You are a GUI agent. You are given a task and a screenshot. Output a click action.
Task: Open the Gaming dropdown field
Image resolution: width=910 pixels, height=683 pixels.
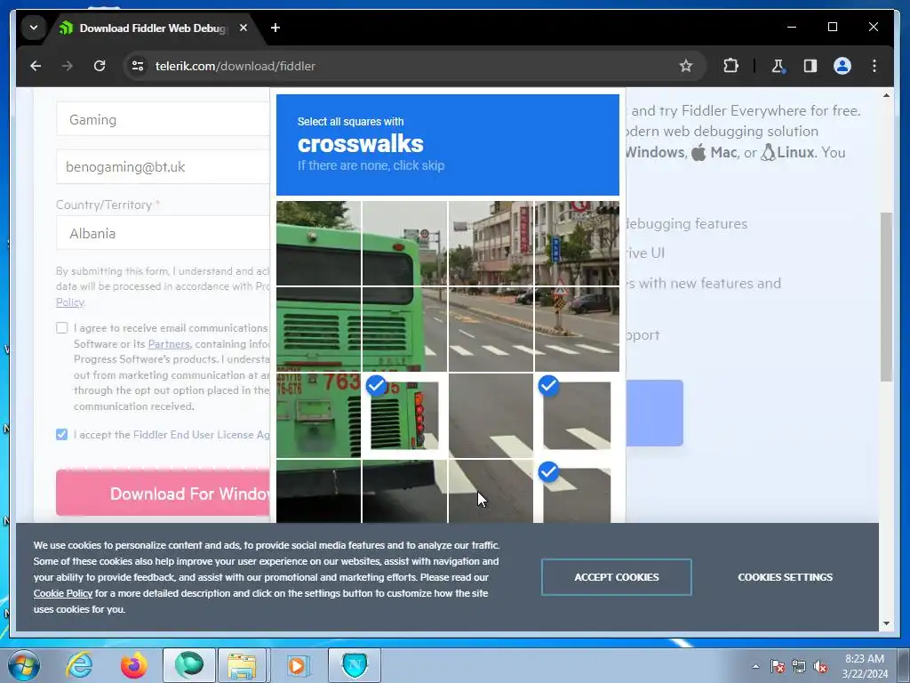pos(164,120)
